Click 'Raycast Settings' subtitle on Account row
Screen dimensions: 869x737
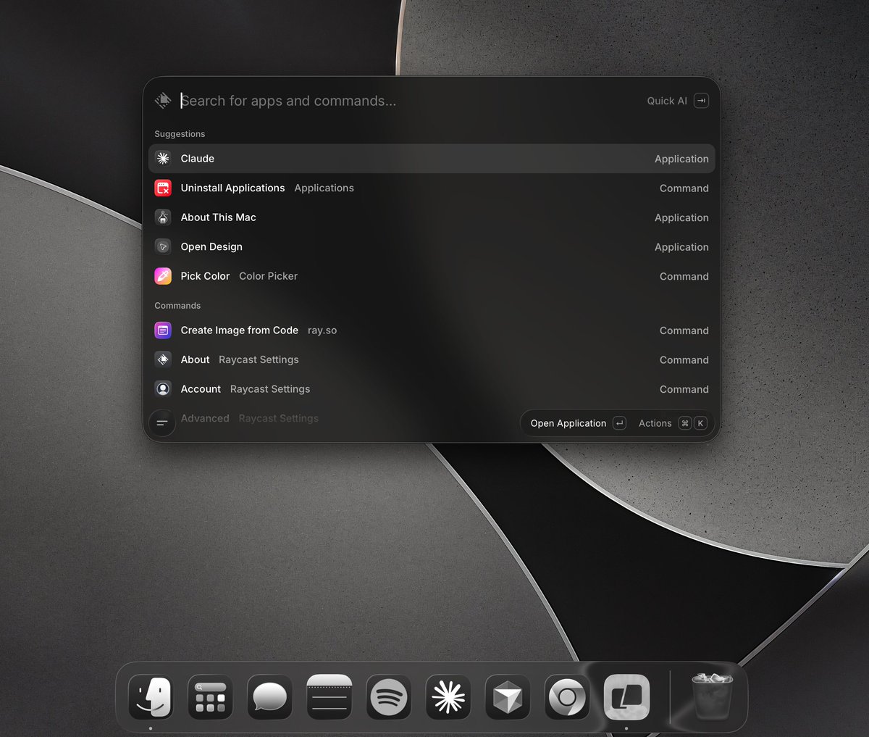[270, 389]
